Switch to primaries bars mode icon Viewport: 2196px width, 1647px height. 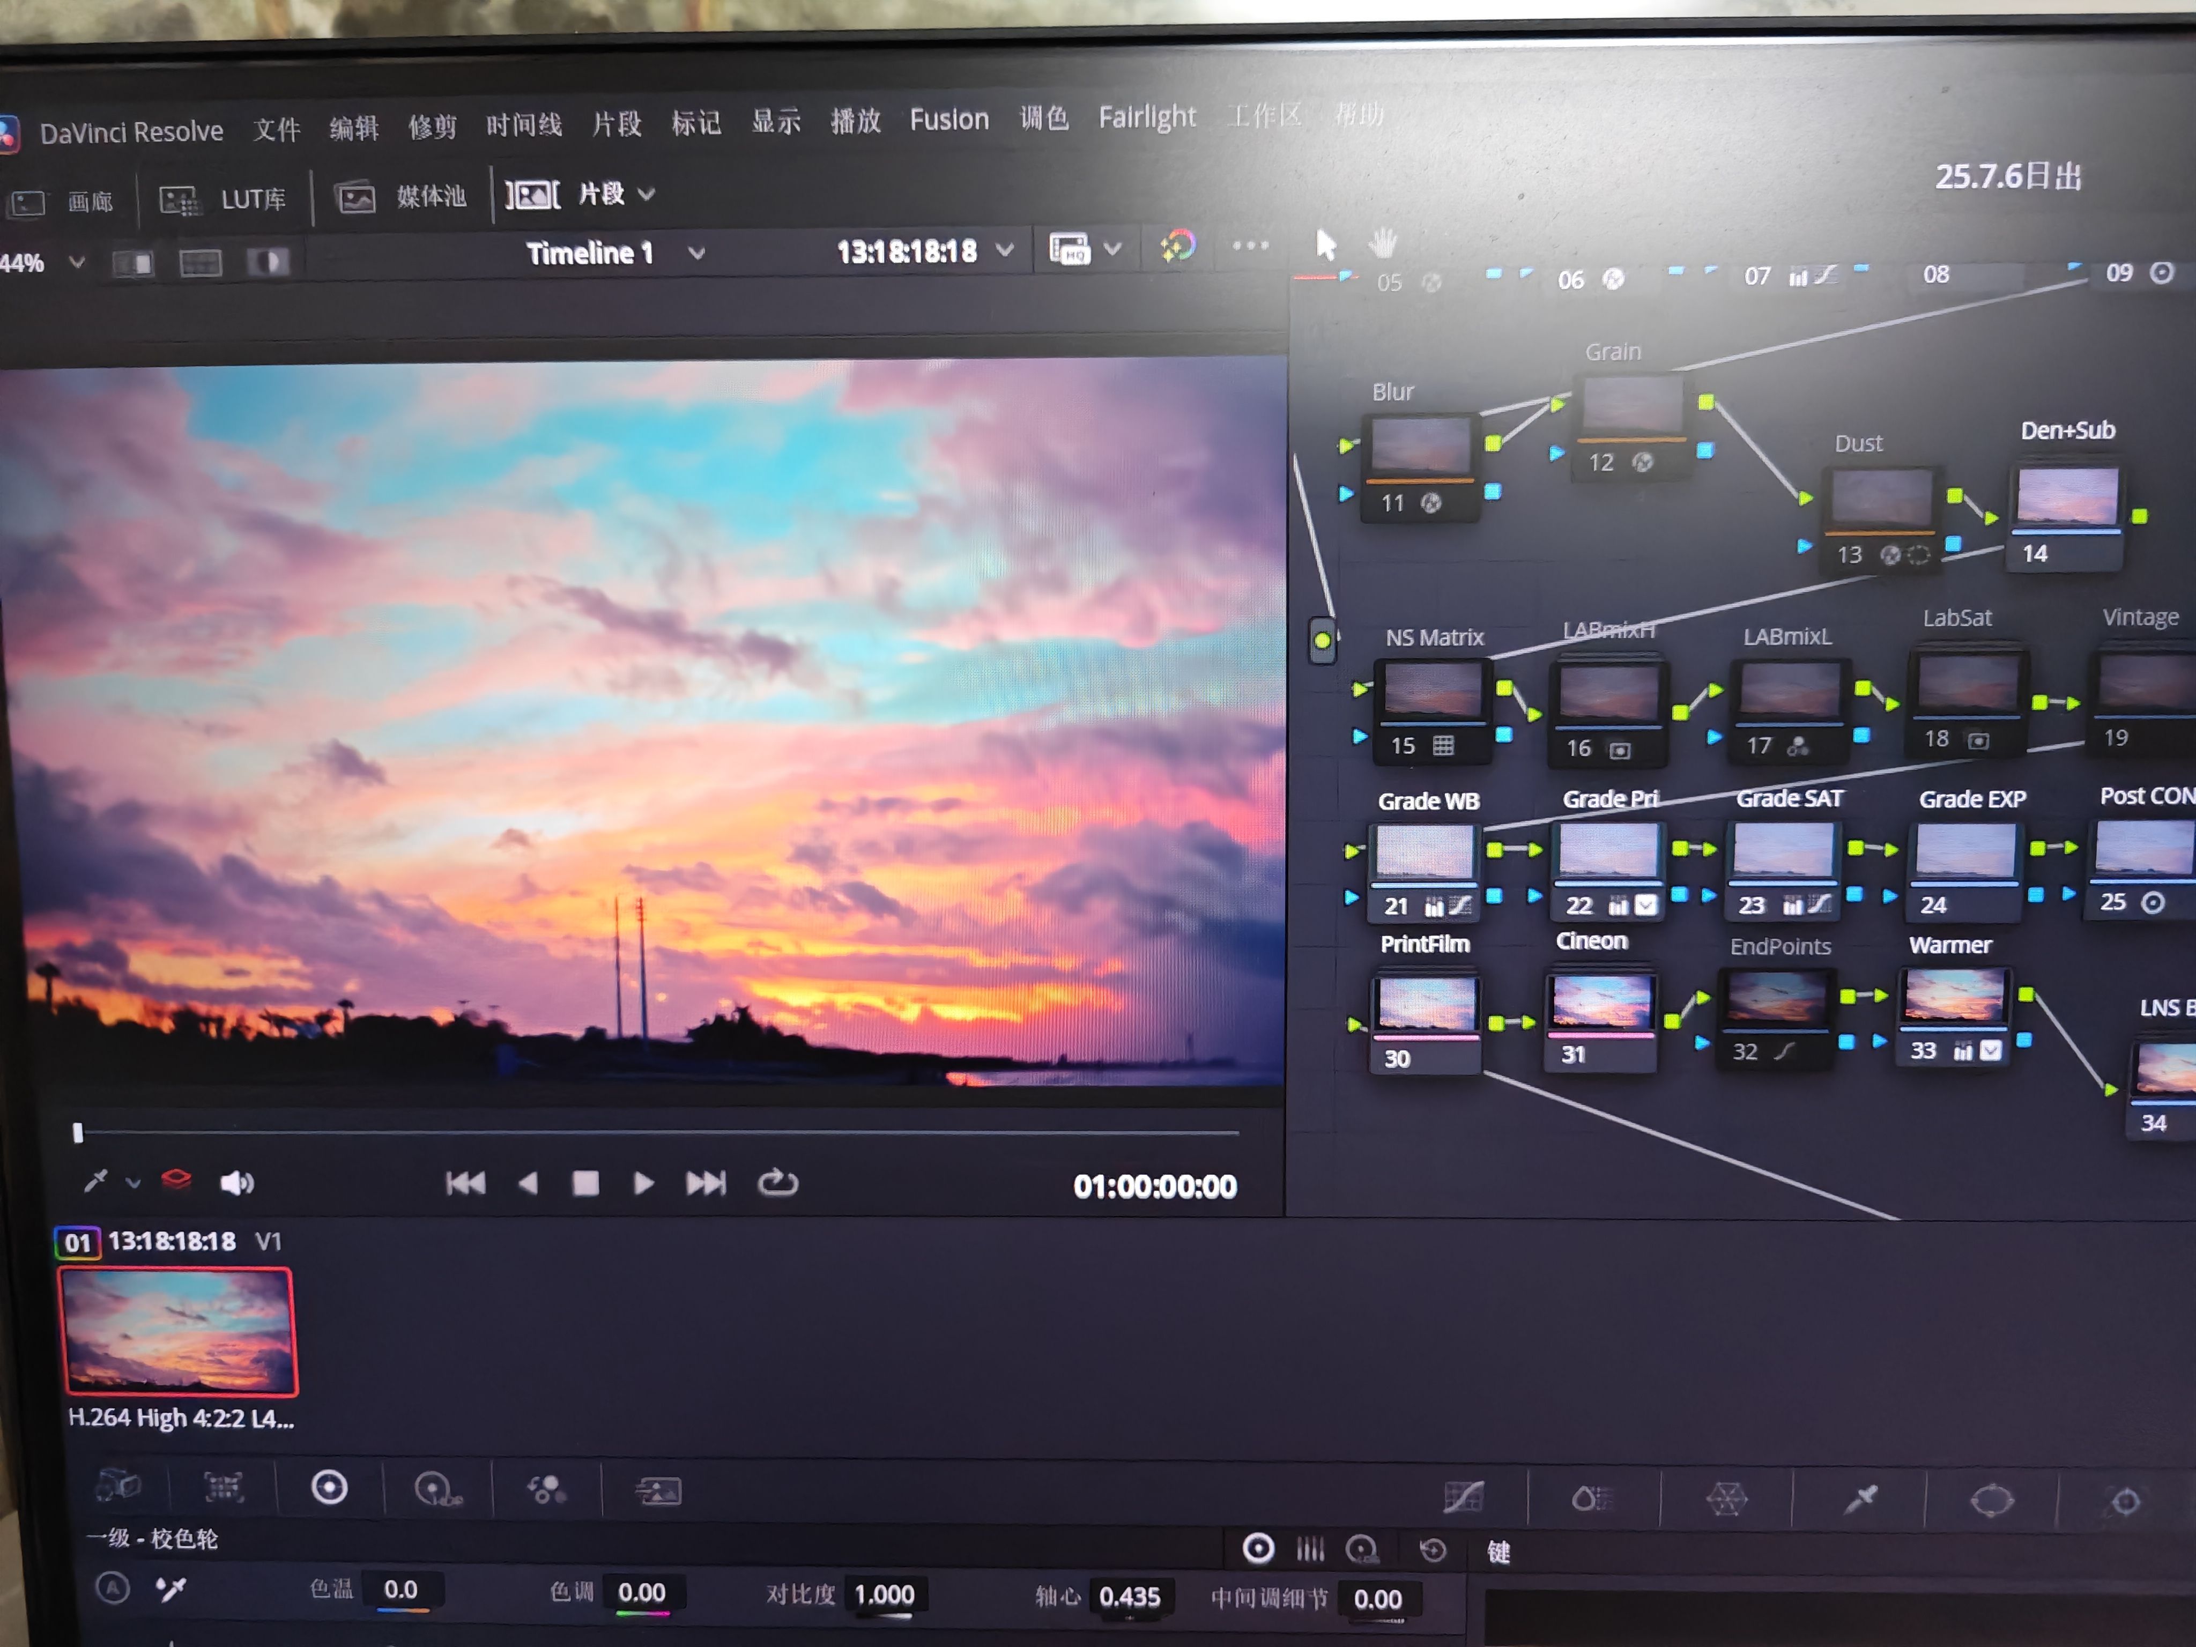click(x=1309, y=1549)
